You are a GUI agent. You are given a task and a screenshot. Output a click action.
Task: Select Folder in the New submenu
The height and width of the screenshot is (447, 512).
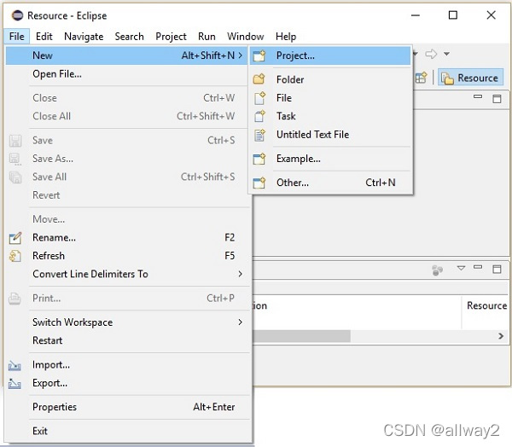point(330,79)
